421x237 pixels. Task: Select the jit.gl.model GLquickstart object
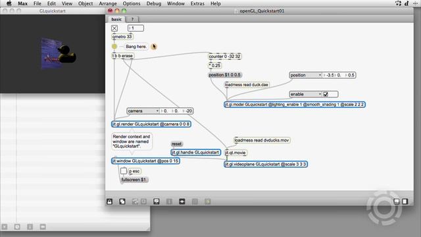(295, 104)
